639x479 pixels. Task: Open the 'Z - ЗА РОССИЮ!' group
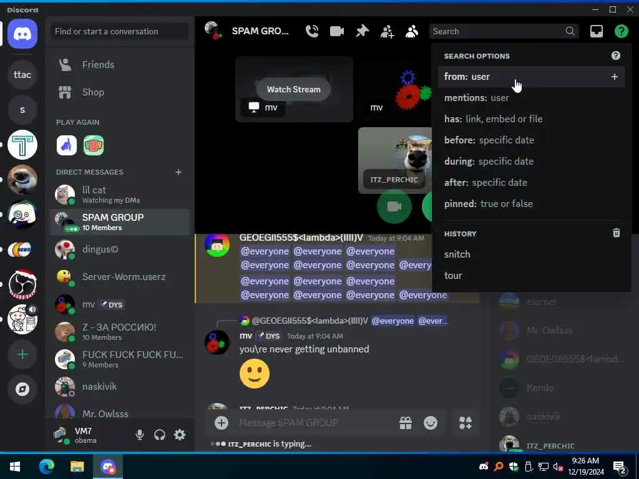click(120, 332)
